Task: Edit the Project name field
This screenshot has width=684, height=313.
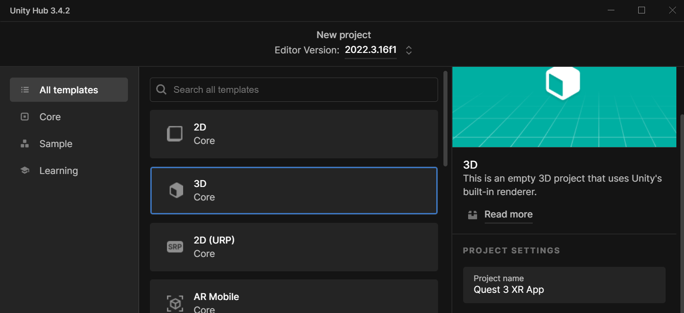Action: tap(564, 285)
